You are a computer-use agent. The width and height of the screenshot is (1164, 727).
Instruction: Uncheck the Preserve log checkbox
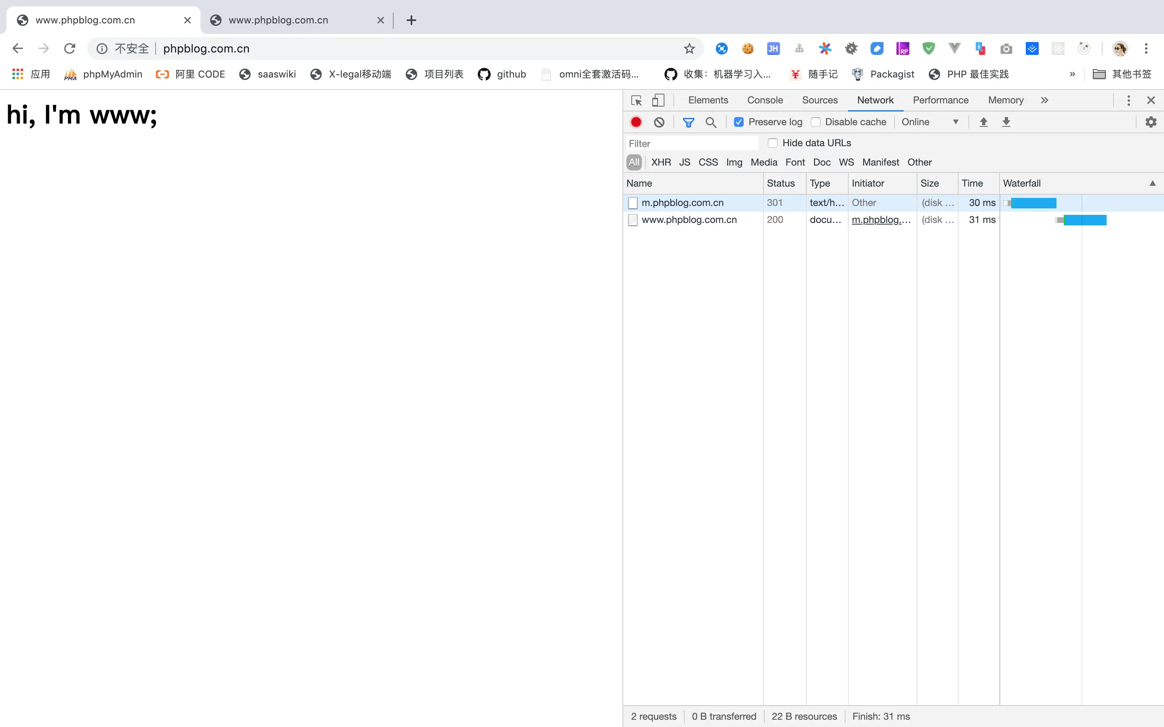tap(739, 122)
